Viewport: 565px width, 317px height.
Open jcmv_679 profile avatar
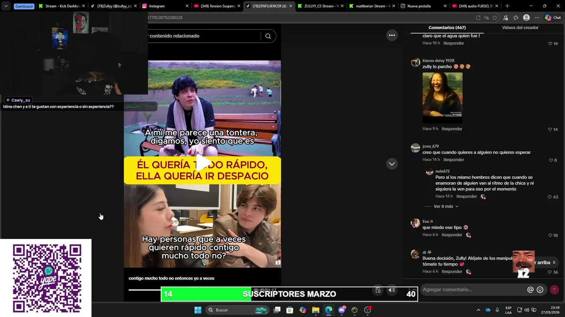click(415, 148)
